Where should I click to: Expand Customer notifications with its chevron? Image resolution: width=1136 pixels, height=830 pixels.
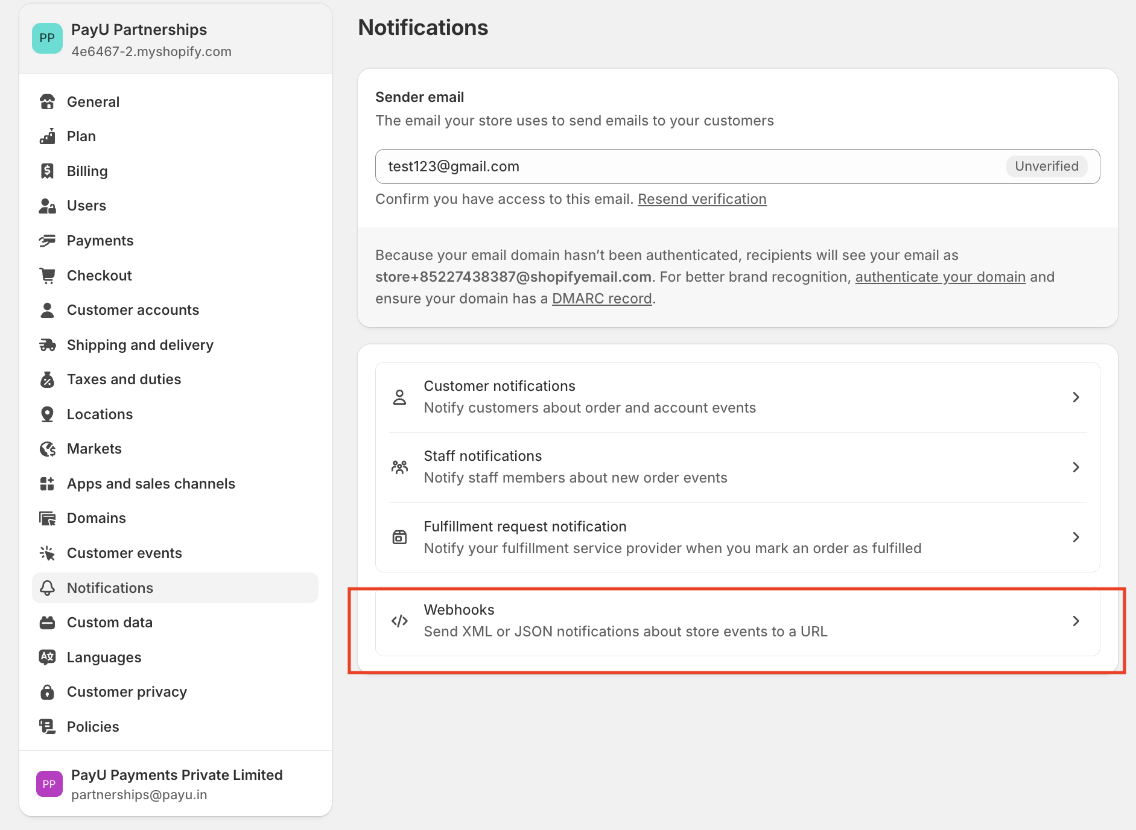tap(1076, 397)
